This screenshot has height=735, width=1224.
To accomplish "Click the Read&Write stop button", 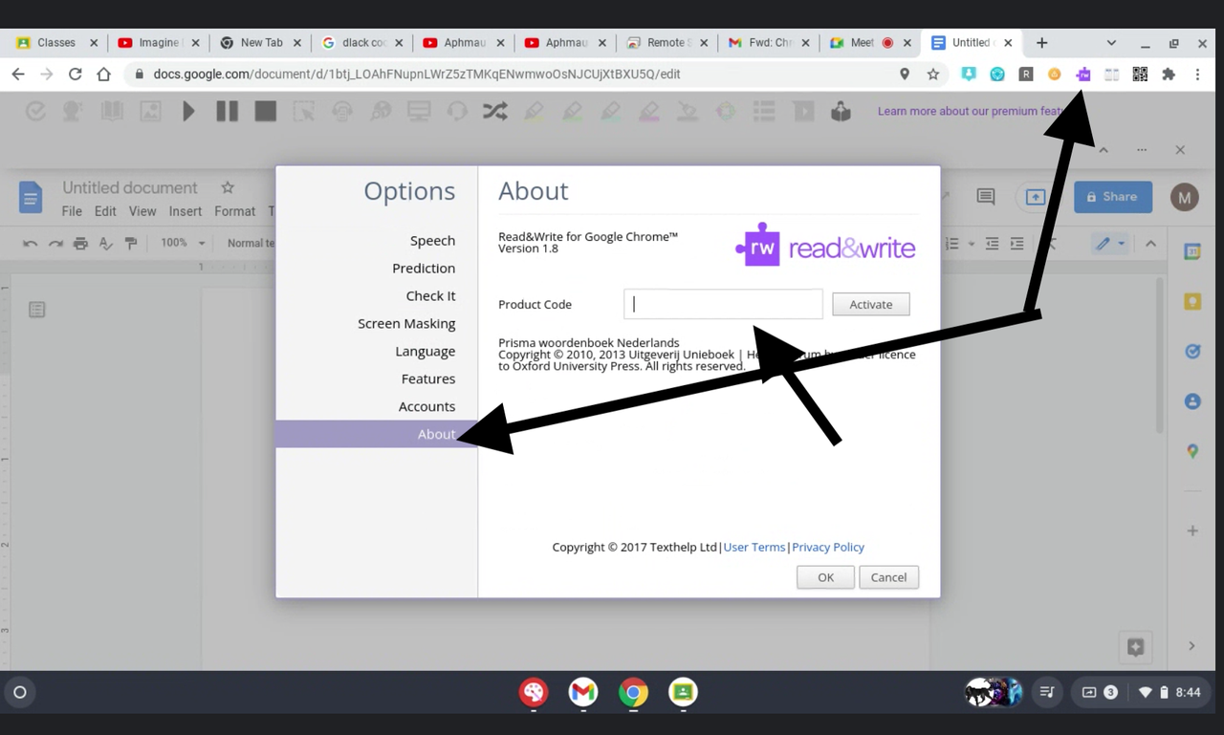I will [x=266, y=112].
